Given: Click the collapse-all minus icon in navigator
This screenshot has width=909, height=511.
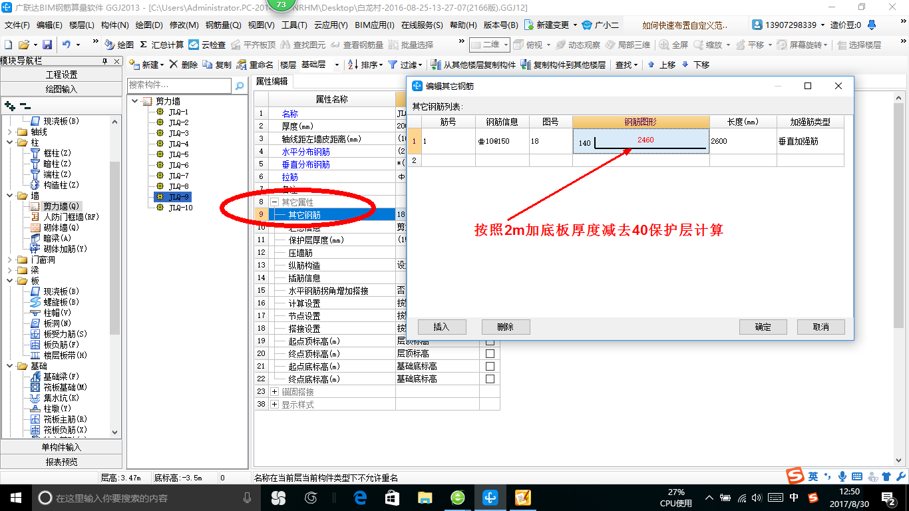Looking at the screenshot, I should (x=25, y=106).
